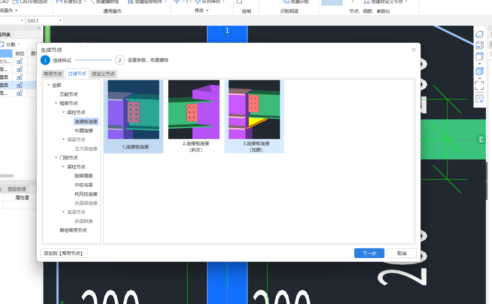Select 抗风柱连接 in the tree

point(86,194)
